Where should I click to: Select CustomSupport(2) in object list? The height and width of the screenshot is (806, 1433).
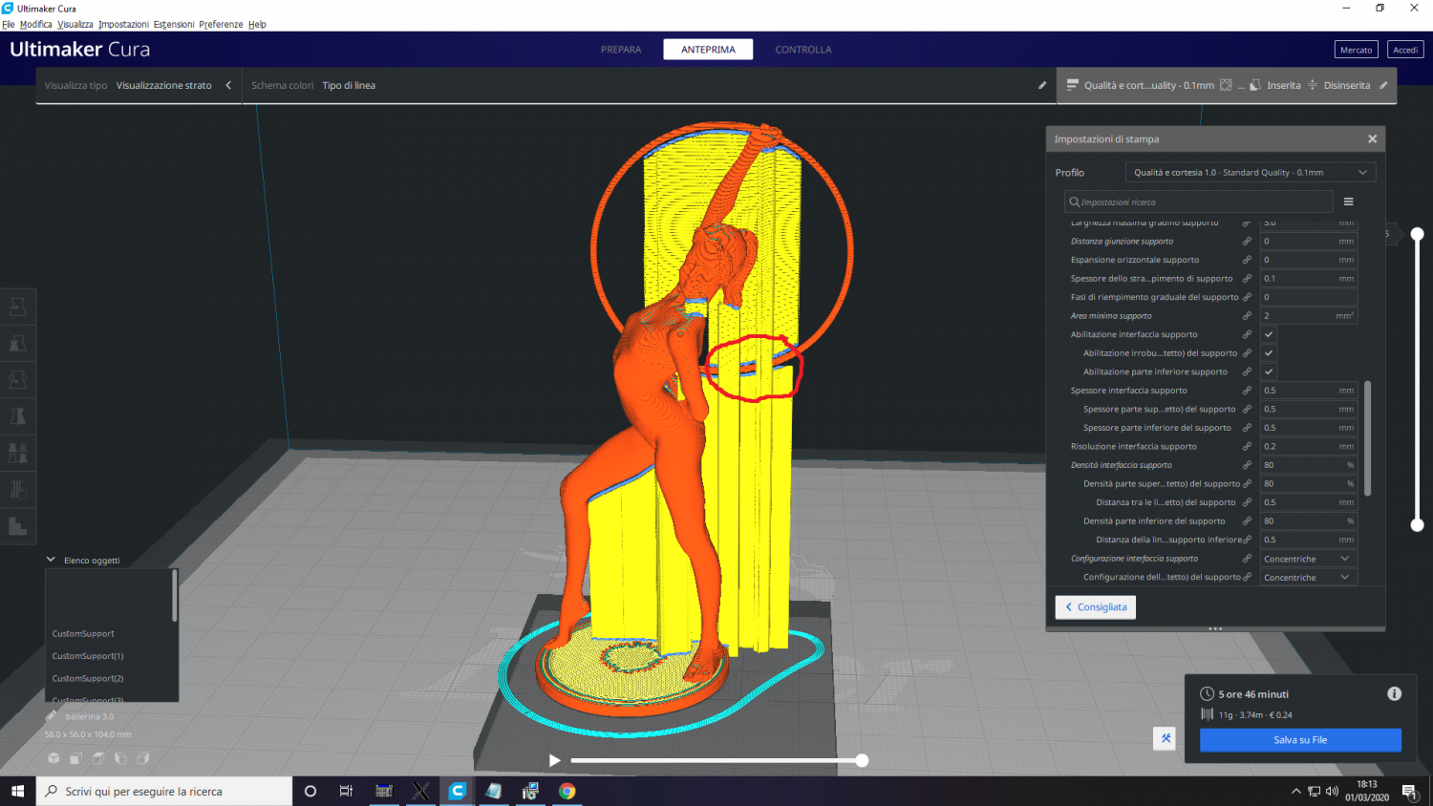click(x=88, y=679)
